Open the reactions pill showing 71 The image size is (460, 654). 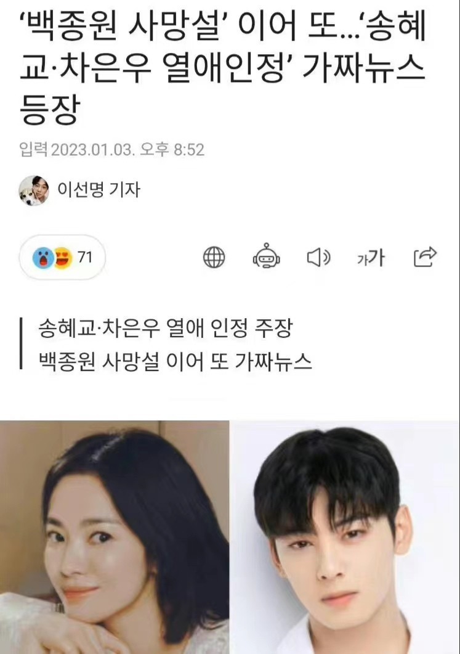tap(62, 257)
